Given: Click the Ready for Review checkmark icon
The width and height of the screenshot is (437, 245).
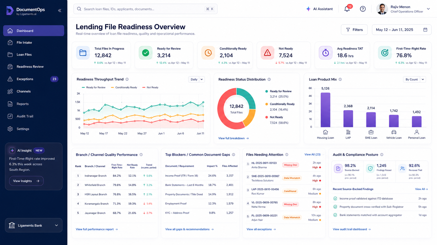Looking at the screenshot, I should [146, 53].
